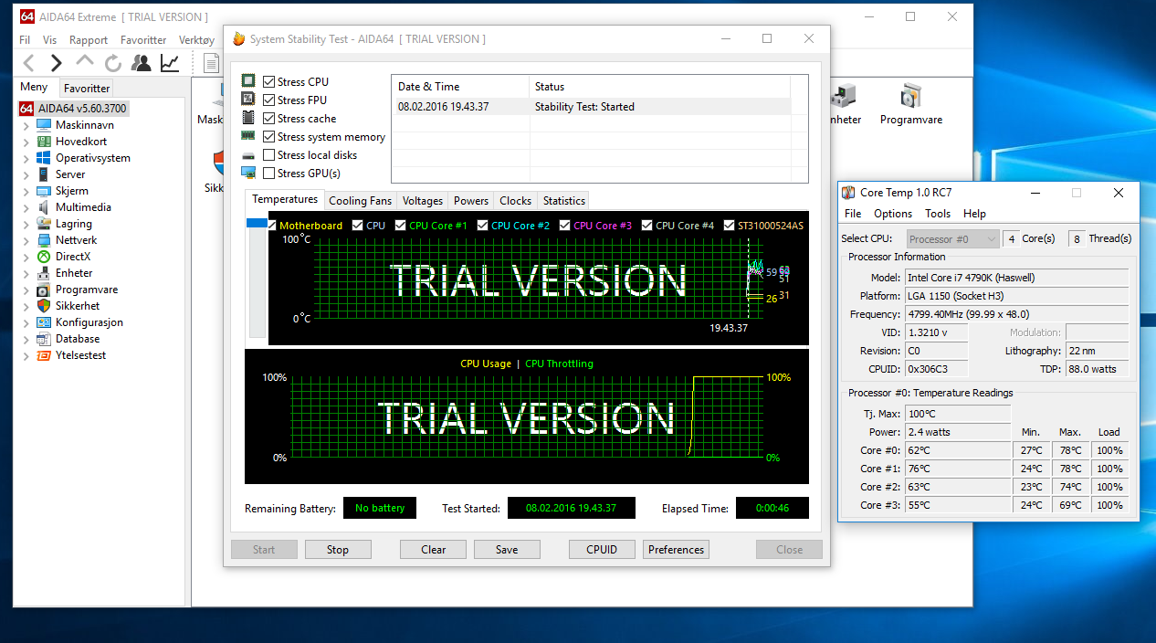This screenshot has height=643, width=1156.
Task: Select Stability Test: Started log row
Action: [591, 107]
